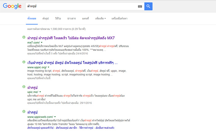Switch to the แผนที่ tab
216x132 pixels.
[85, 18]
